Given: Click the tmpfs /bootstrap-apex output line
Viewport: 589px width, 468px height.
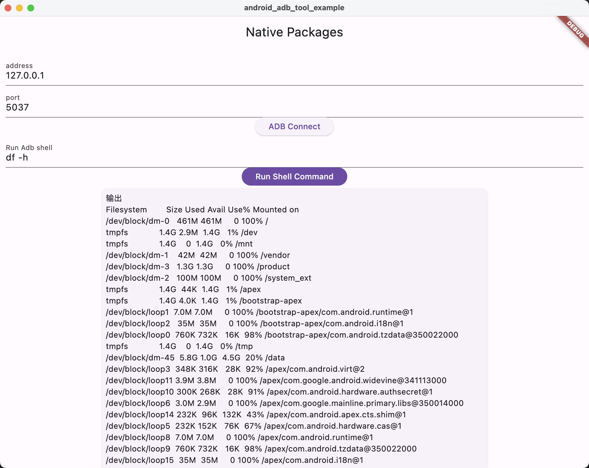Looking at the screenshot, I should pyautogui.click(x=204, y=301).
